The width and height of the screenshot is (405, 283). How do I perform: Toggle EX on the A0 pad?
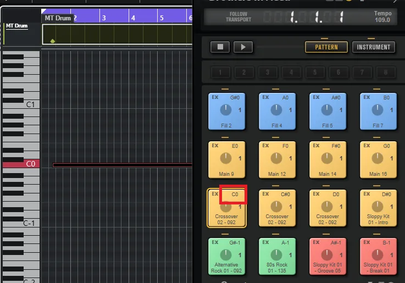[265, 97]
